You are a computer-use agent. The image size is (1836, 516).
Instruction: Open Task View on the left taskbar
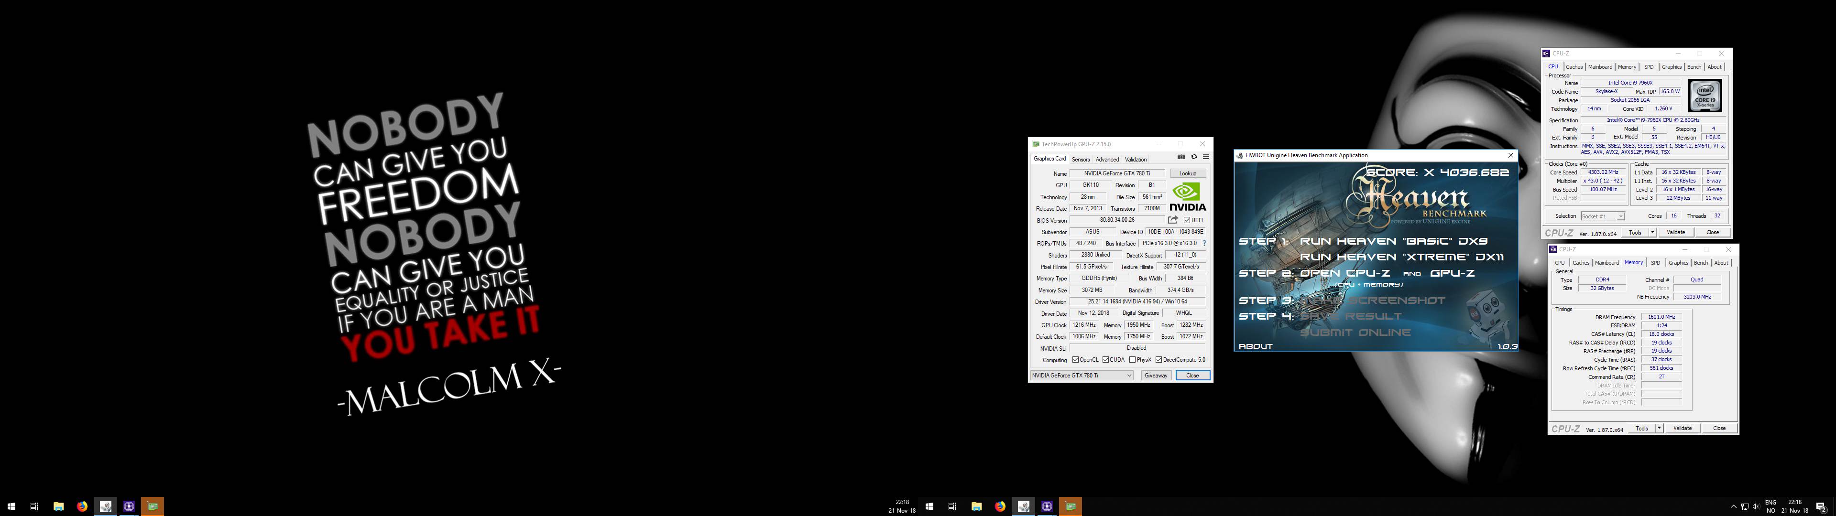[34, 507]
